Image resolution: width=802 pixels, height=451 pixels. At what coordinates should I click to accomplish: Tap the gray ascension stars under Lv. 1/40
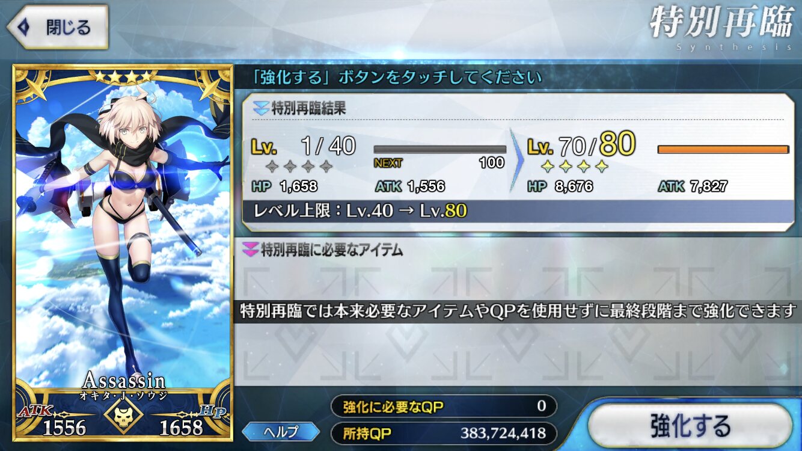pos(299,166)
